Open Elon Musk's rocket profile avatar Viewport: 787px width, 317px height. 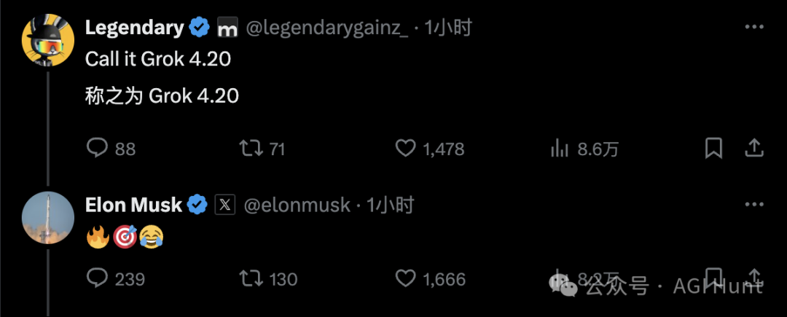click(x=48, y=218)
